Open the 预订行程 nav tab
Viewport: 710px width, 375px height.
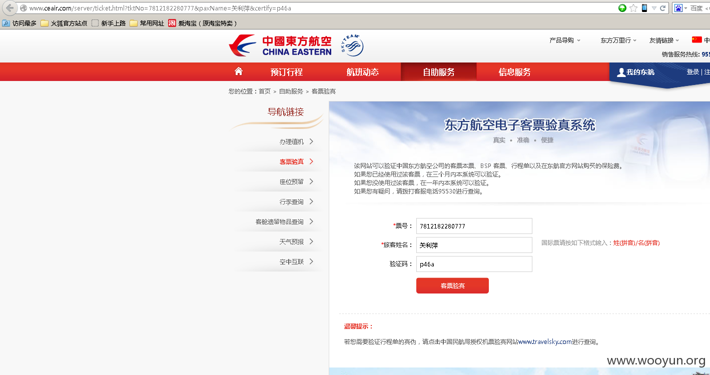click(287, 72)
